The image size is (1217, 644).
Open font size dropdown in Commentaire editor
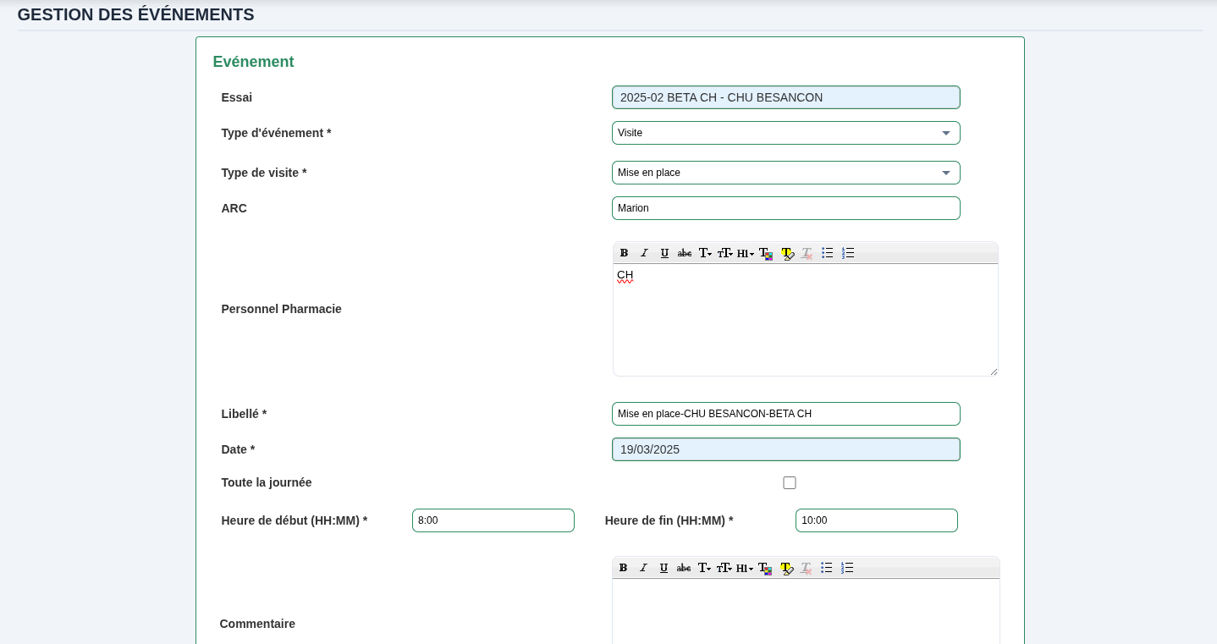click(724, 568)
